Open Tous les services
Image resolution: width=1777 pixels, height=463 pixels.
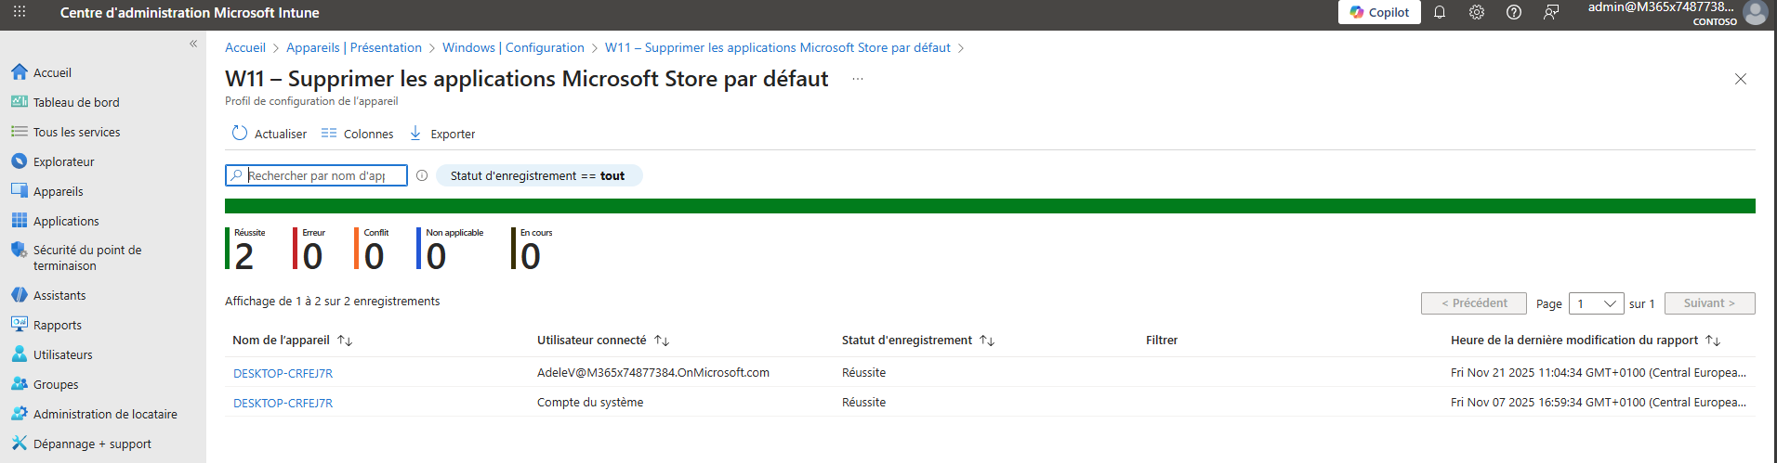click(x=76, y=132)
